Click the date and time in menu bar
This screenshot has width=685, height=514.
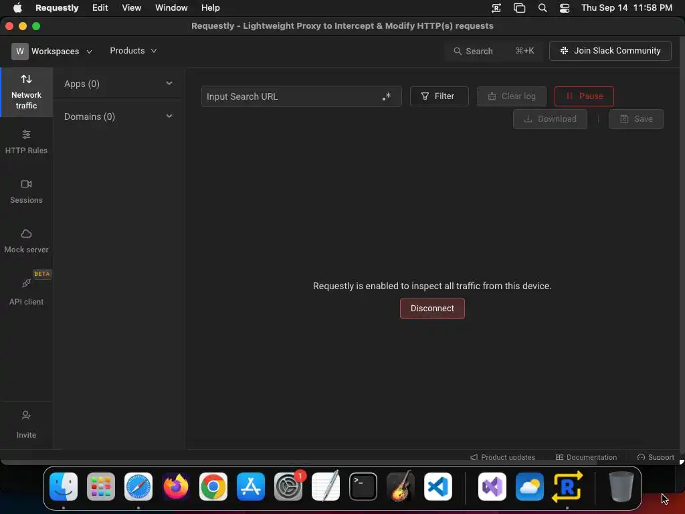coord(626,8)
